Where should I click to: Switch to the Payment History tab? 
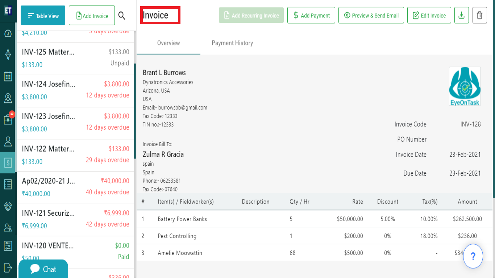(232, 43)
